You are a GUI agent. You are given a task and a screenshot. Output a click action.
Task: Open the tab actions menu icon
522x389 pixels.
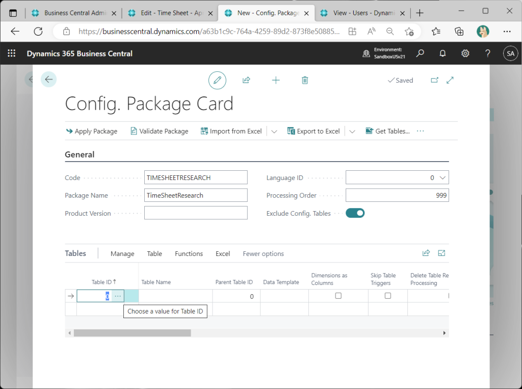pos(13,13)
